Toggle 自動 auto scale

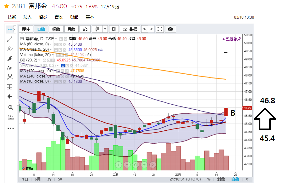(235, 179)
